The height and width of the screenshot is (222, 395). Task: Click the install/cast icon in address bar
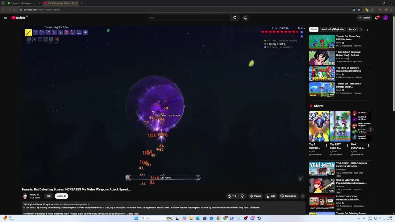pos(354,10)
